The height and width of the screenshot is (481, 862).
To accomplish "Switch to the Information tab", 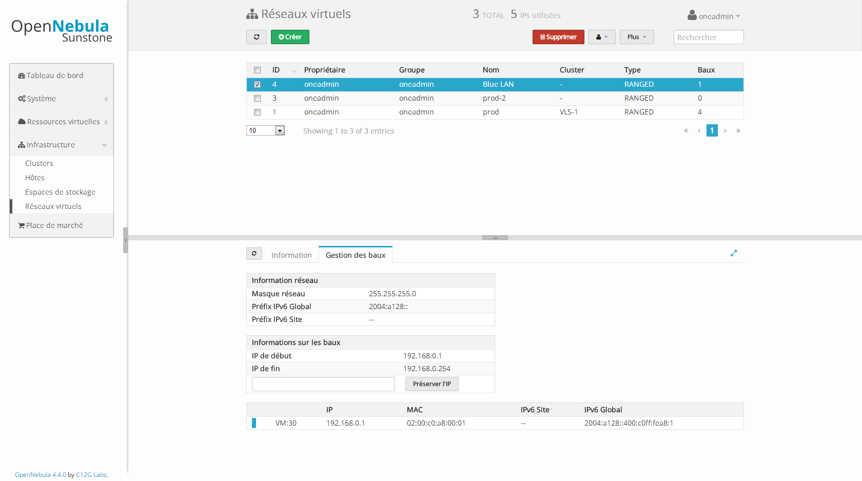I will tap(291, 255).
